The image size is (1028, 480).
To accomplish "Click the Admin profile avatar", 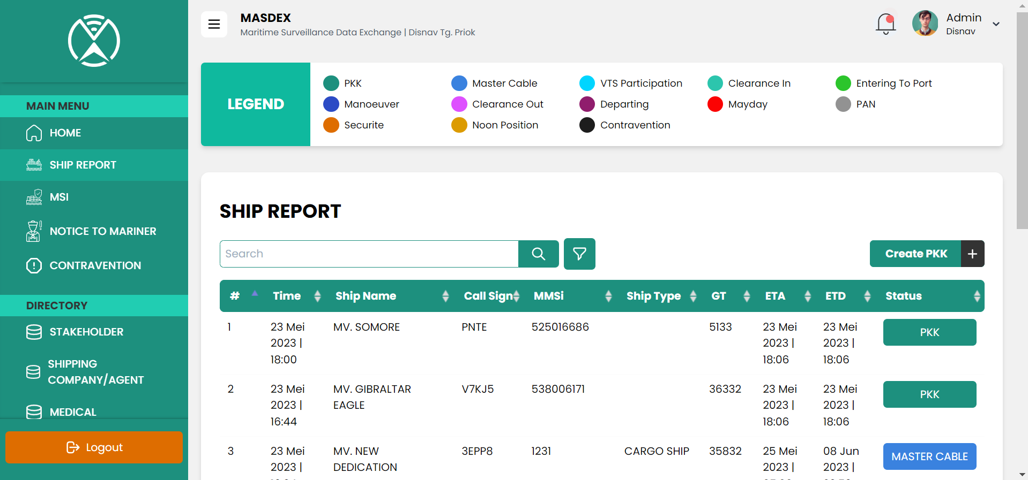I will (925, 24).
